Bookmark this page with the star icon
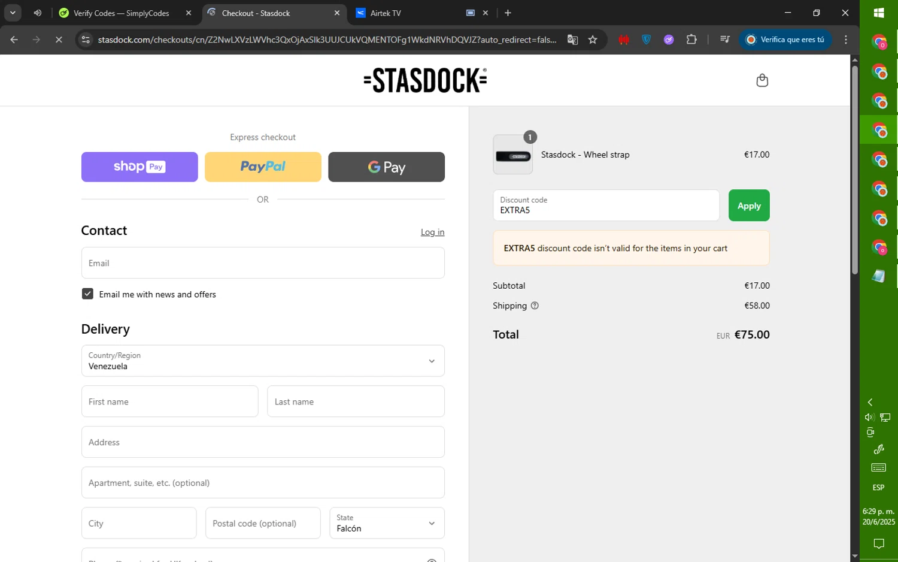This screenshot has width=898, height=562. (x=593, y=40)
